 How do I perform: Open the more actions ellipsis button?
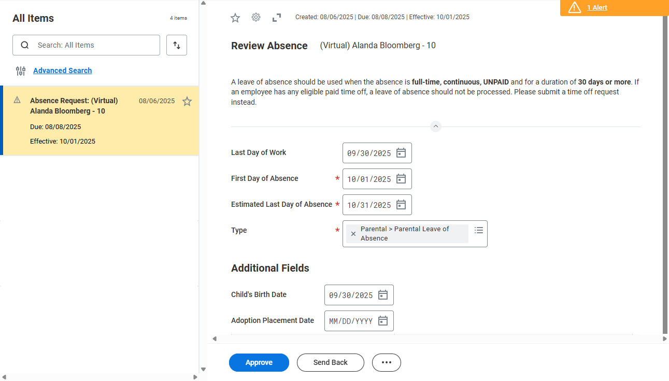387,362
